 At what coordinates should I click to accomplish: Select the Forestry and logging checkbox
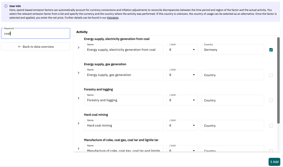271,100
